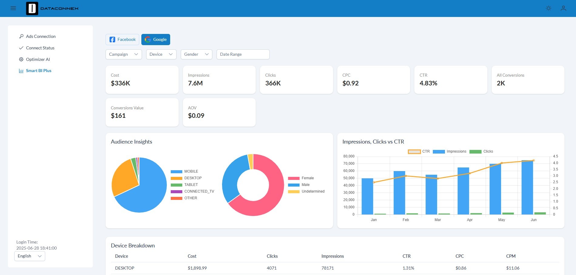The width and height of the screenshot is (576, 275).
Task: Toggle the CTR series legend
Action: [x=419, y=151]
